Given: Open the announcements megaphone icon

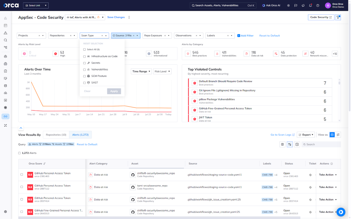Looking at the screenshot, I should coord(303,6).
